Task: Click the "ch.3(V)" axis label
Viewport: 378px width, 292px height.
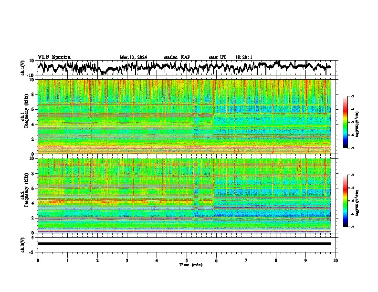Action: (x=22, y=245)
